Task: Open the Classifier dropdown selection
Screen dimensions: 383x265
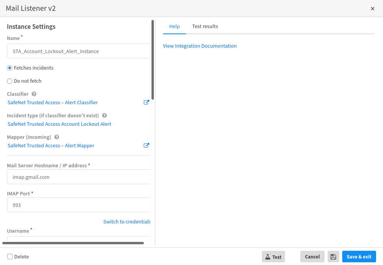Action: pyautogui.click(x=53, y=103)
